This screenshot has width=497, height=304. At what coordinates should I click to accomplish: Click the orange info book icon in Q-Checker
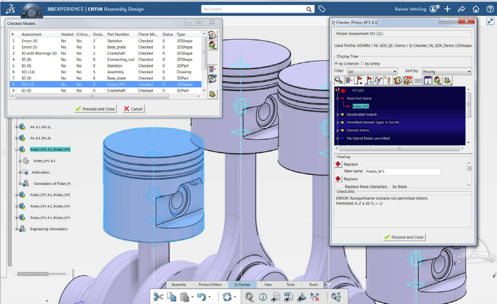coord(398,80)
